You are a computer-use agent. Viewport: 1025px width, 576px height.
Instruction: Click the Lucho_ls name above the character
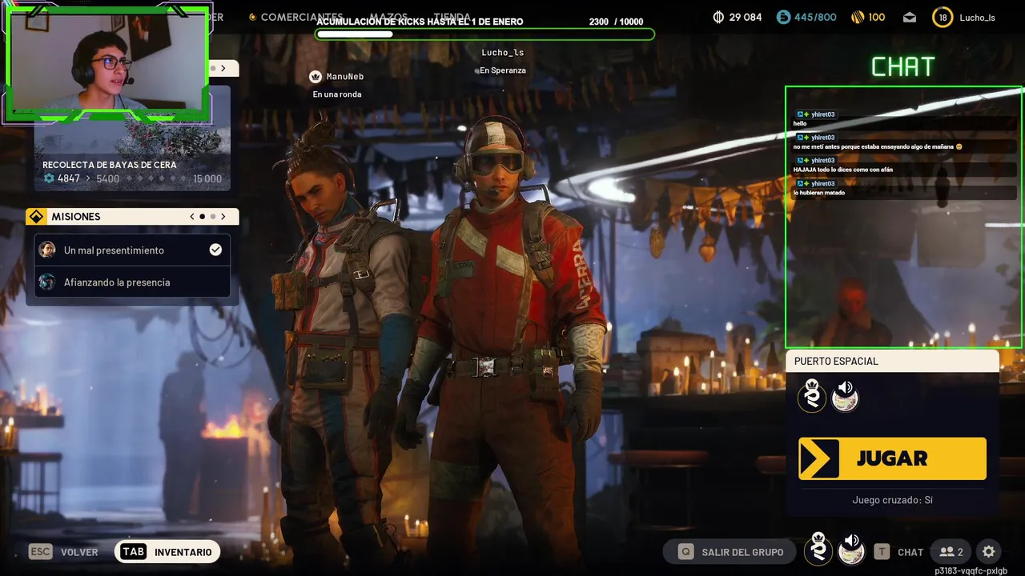pos(503,53)
